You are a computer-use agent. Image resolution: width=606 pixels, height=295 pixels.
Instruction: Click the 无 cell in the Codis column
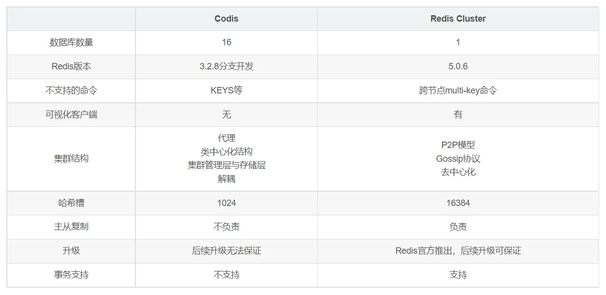pyautogui.click(x=227, y=115)
